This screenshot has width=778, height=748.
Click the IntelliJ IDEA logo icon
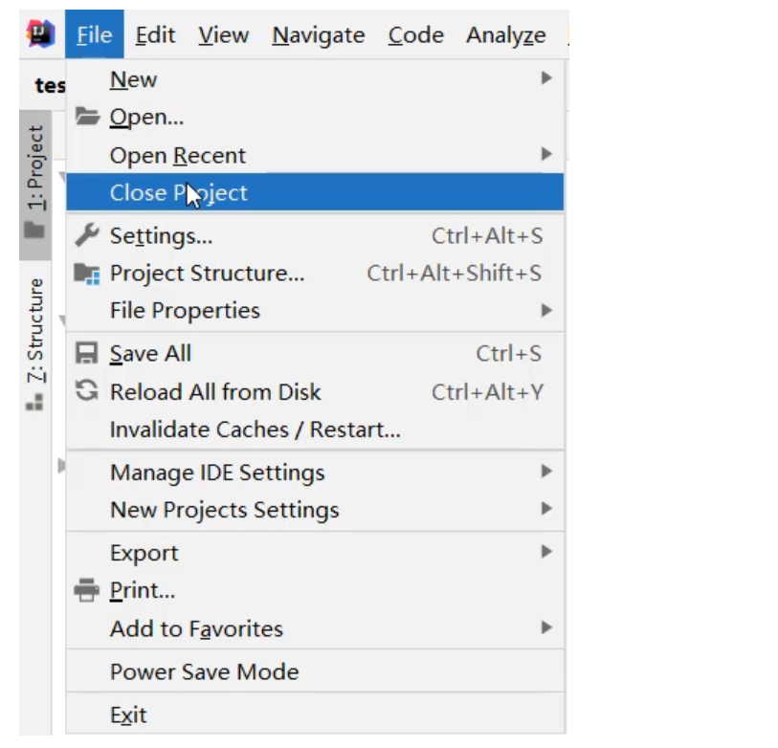tap(40, 34)
